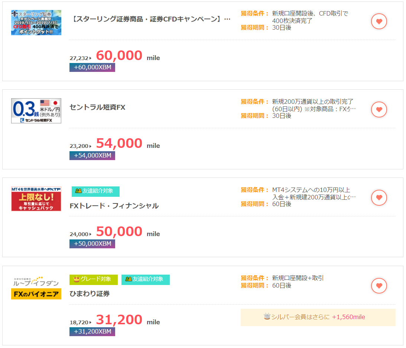Screen dimensions: 406x348
Task: Select the +54,000XBM badge
Action: click(x=92, y=156)
